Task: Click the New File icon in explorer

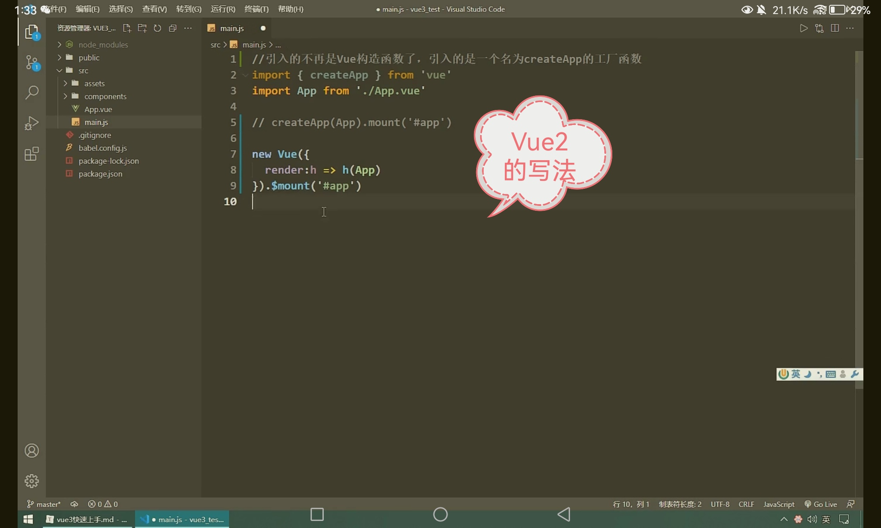Action: pos(127,28)
